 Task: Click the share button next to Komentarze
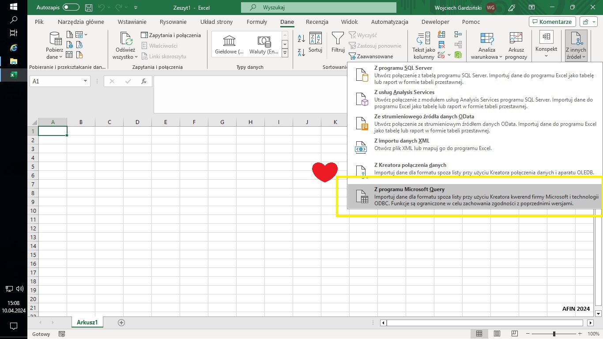point(589,22)
